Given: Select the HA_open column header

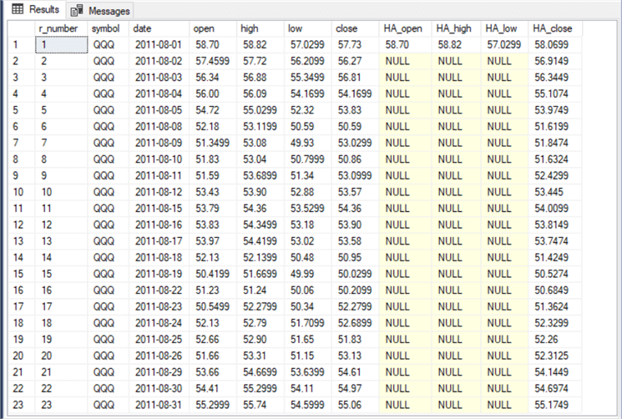Looking at the screenshot, I should coord(406,28).
